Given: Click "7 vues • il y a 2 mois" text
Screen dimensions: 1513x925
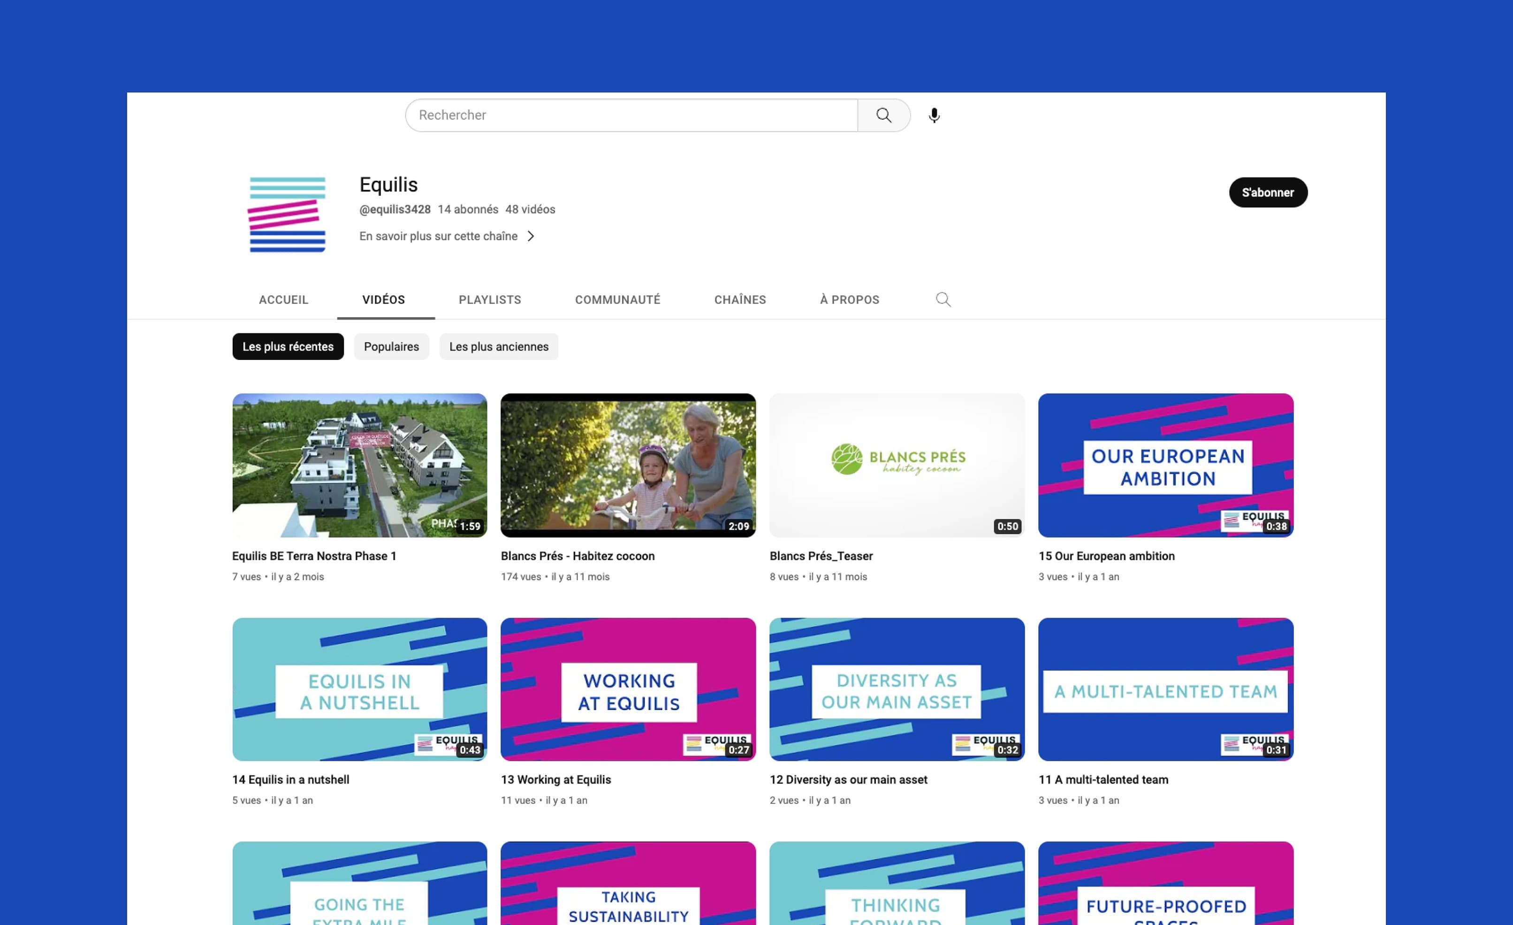Looking at the screenshot, I should pos(278,577).
